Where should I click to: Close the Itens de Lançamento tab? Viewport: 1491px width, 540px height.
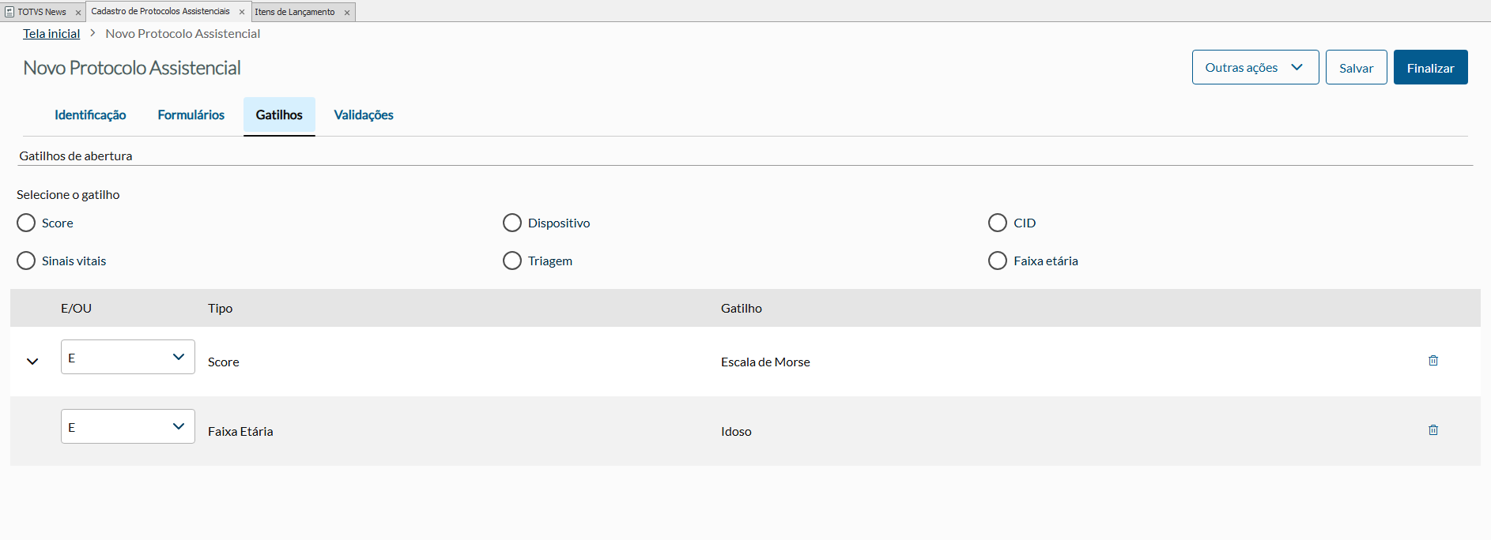coord(347,13)
